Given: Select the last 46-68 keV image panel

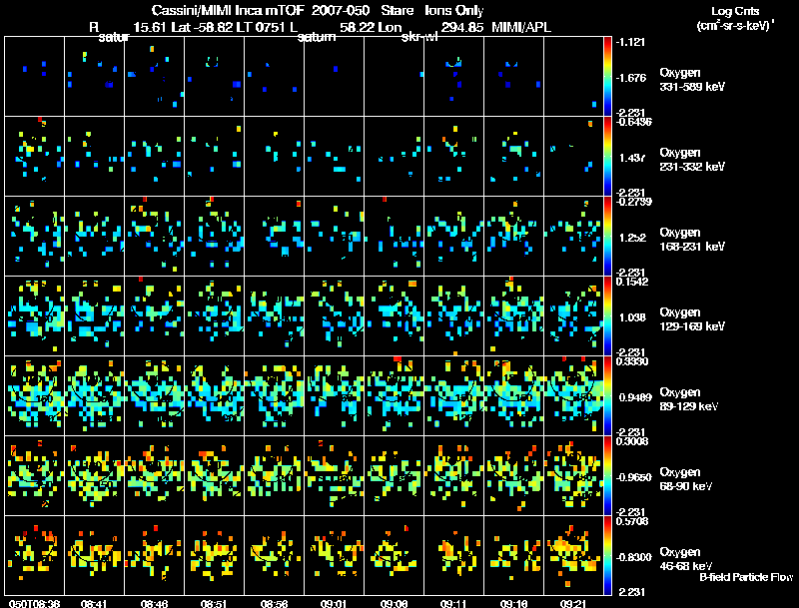Looking at the screenshot, I should [x=574, y=555].
